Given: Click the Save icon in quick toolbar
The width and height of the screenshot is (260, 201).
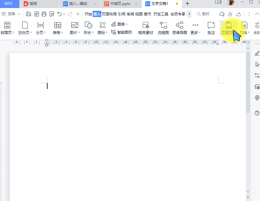Looking at the screenshot, I should [28, 14].
